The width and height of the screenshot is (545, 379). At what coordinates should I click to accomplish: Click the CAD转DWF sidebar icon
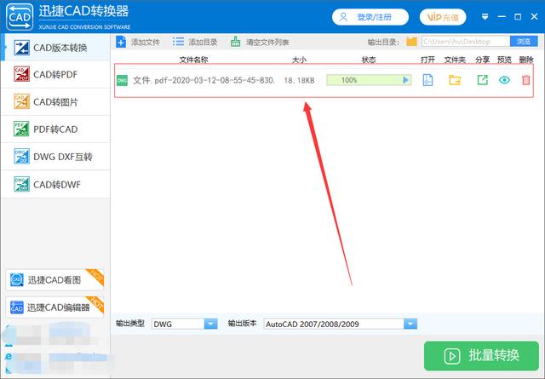[x=21, y=184]
